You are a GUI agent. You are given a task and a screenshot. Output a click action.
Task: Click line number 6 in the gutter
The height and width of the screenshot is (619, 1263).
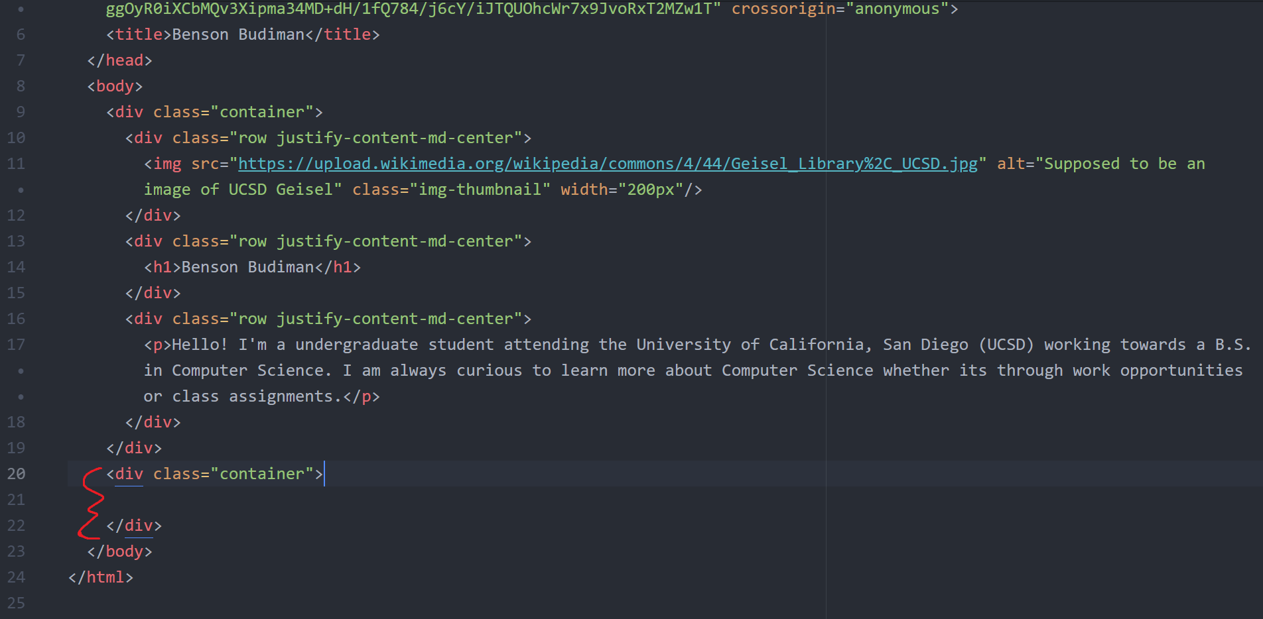click(x=21, y=34)
